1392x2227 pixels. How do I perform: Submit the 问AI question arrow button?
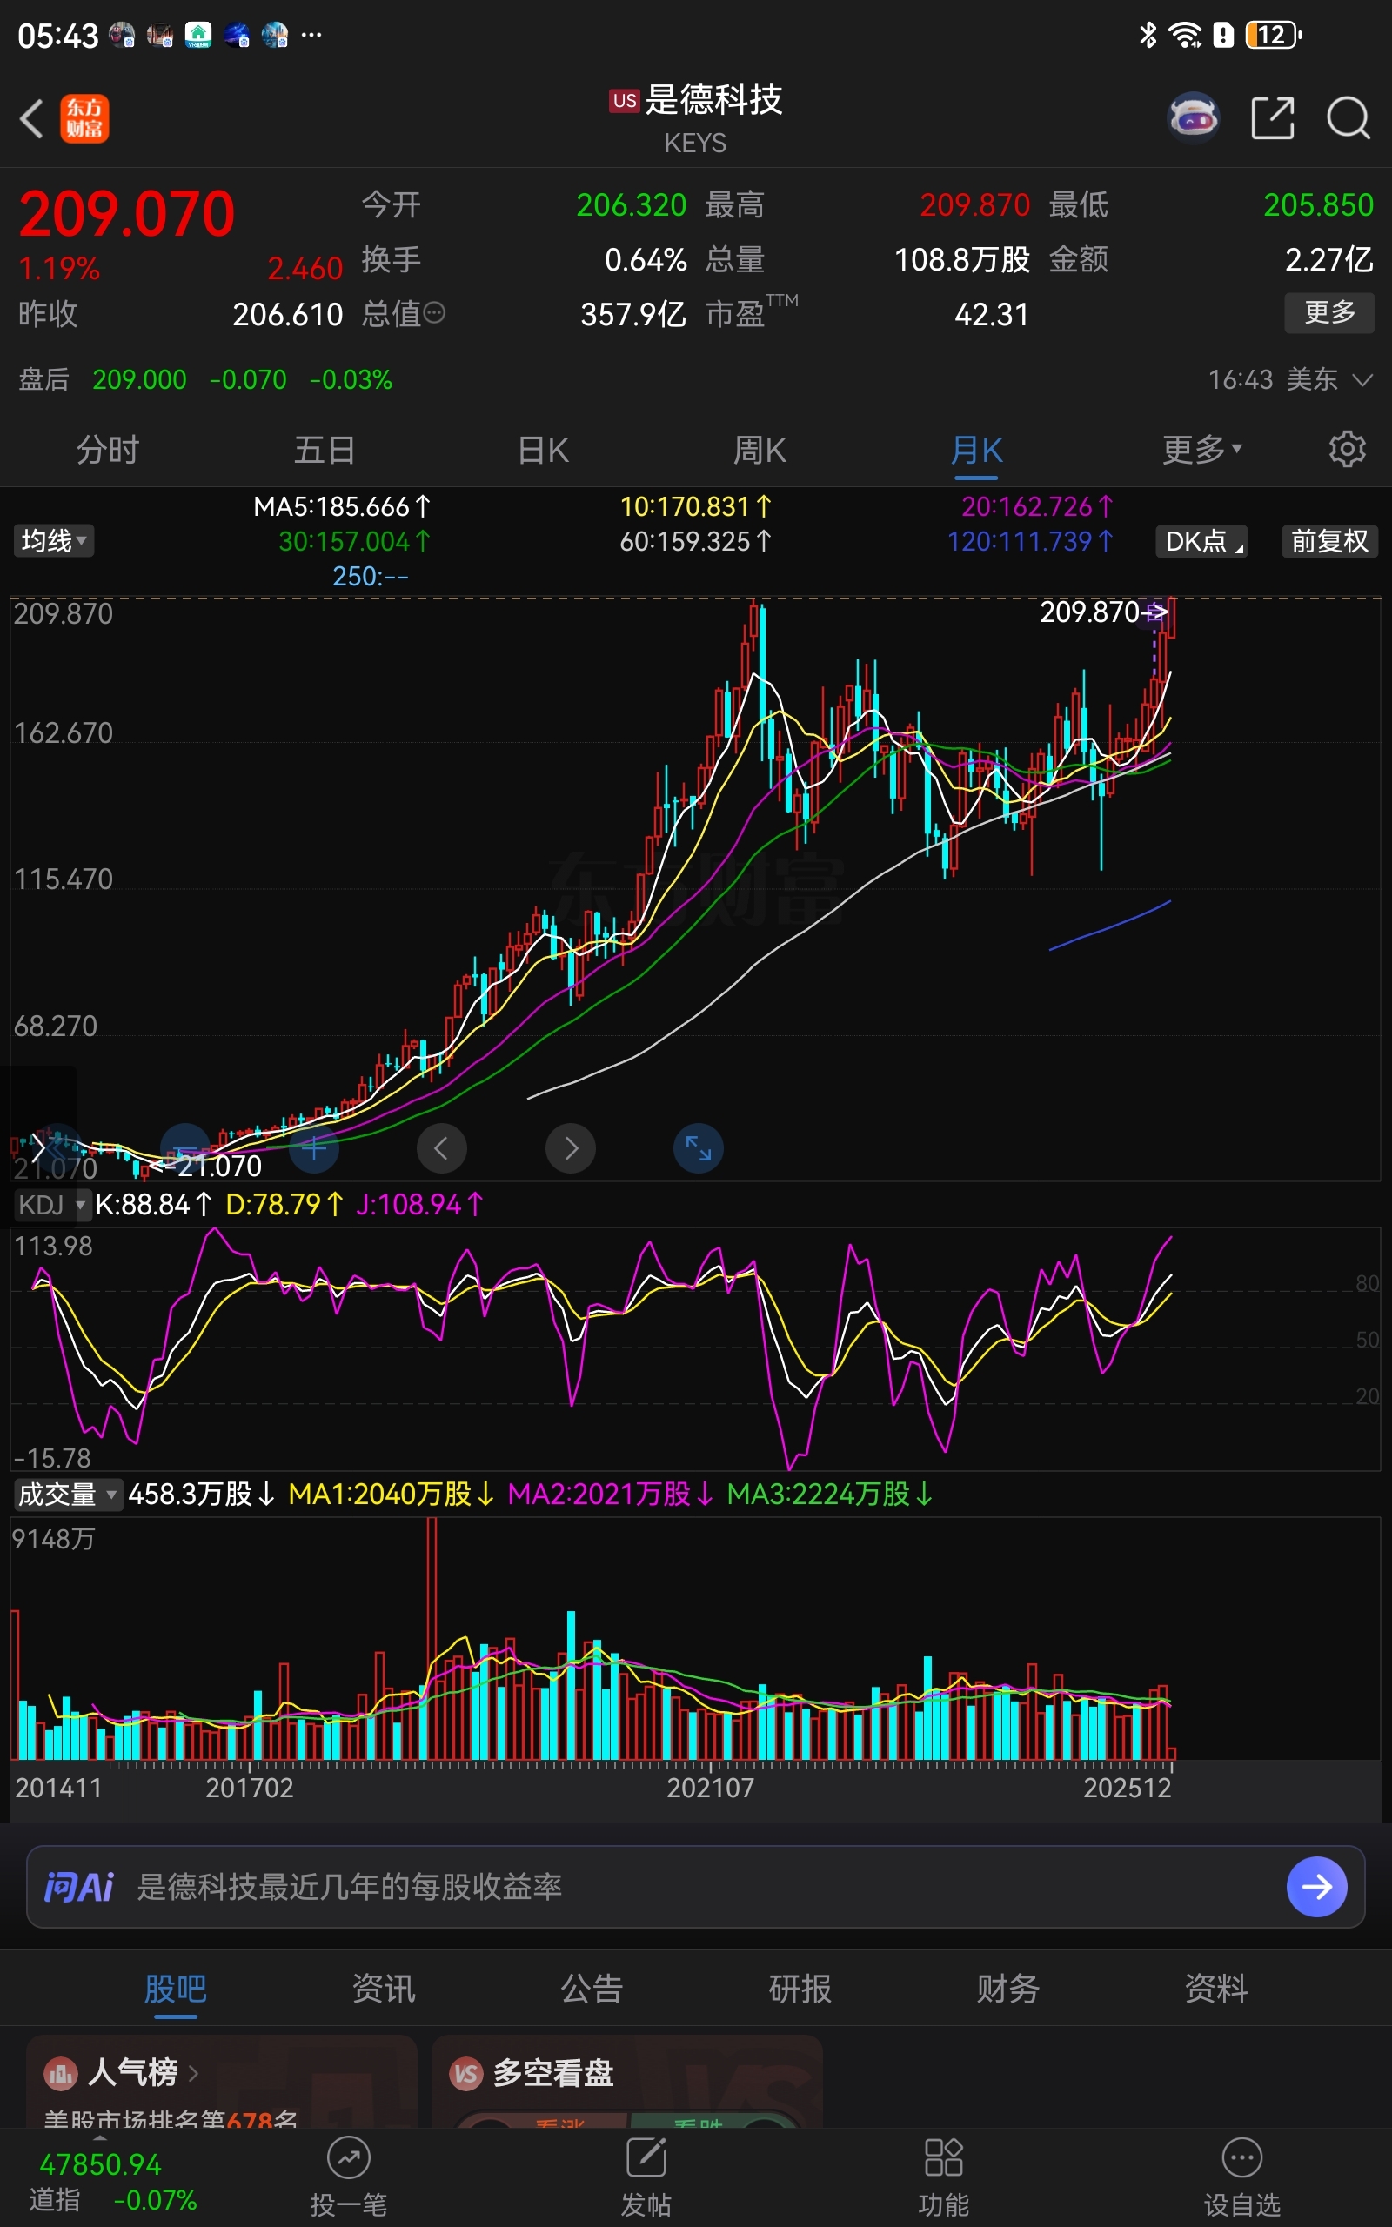1316,1888
